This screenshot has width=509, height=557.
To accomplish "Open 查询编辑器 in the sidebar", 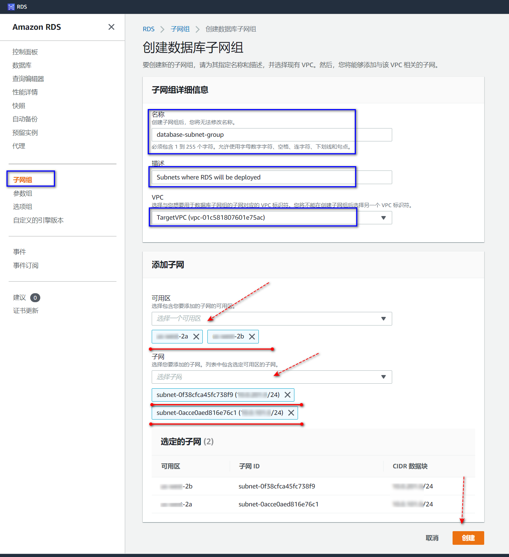I will 28,79.
